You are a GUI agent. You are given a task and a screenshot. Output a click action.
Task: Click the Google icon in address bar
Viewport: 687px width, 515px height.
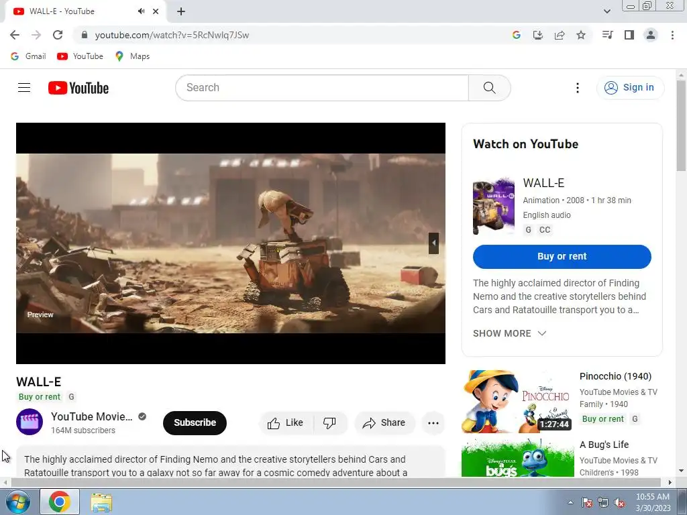coord(516,35)
